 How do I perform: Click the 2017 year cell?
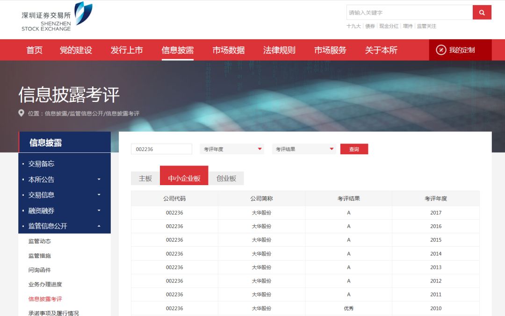click(436, 213)
